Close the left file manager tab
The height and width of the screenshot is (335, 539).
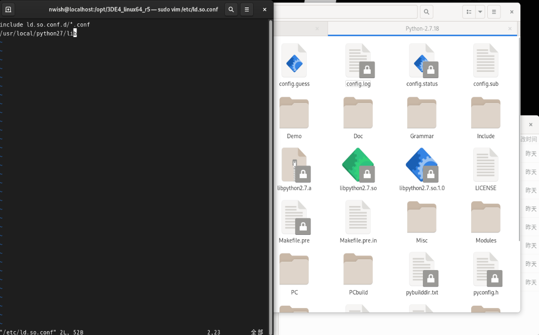click(317, 29)
